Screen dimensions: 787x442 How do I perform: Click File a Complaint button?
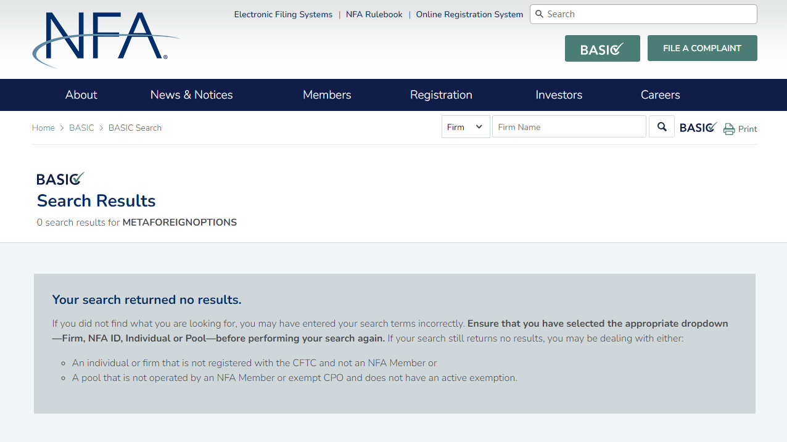coord(703,48)
